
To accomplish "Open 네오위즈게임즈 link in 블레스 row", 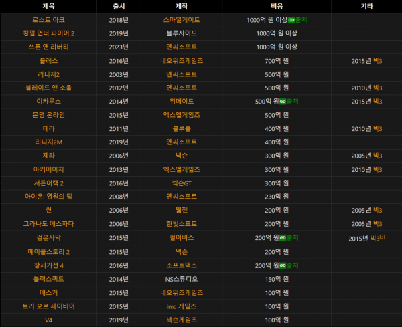I will pyautogui.click(x=182, y=61).
